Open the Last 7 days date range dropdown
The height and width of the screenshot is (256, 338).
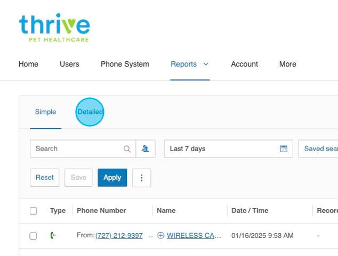224,149
